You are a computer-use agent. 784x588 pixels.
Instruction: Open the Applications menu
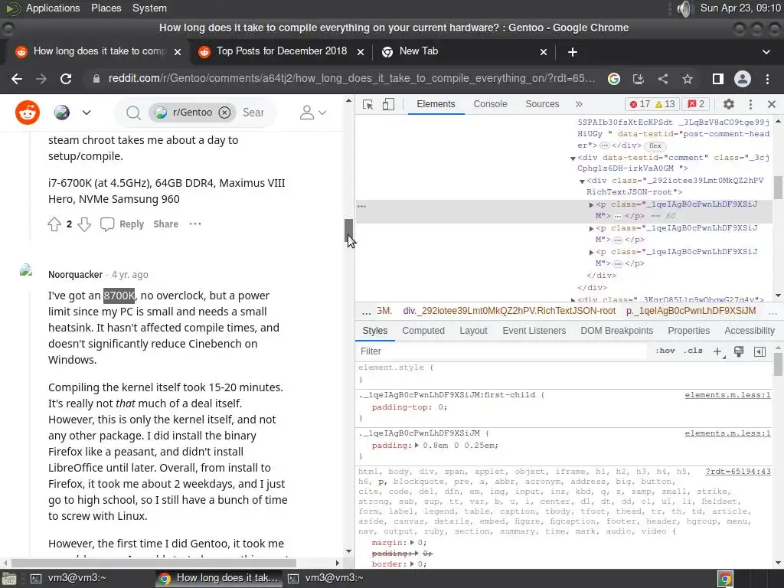[53, 8]
